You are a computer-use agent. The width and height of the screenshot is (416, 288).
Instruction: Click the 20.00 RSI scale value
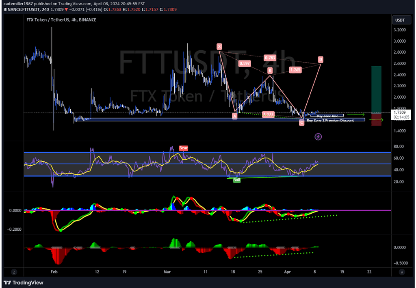coord(399,182)
